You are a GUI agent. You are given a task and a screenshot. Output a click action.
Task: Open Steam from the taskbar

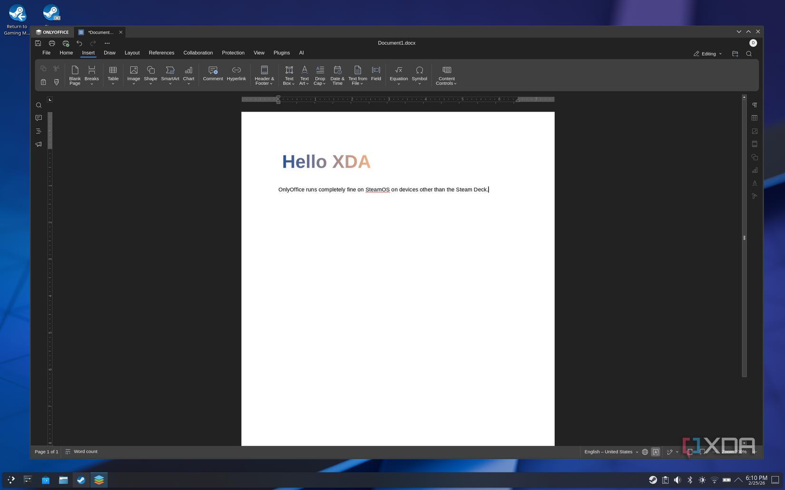pos(81,480)
